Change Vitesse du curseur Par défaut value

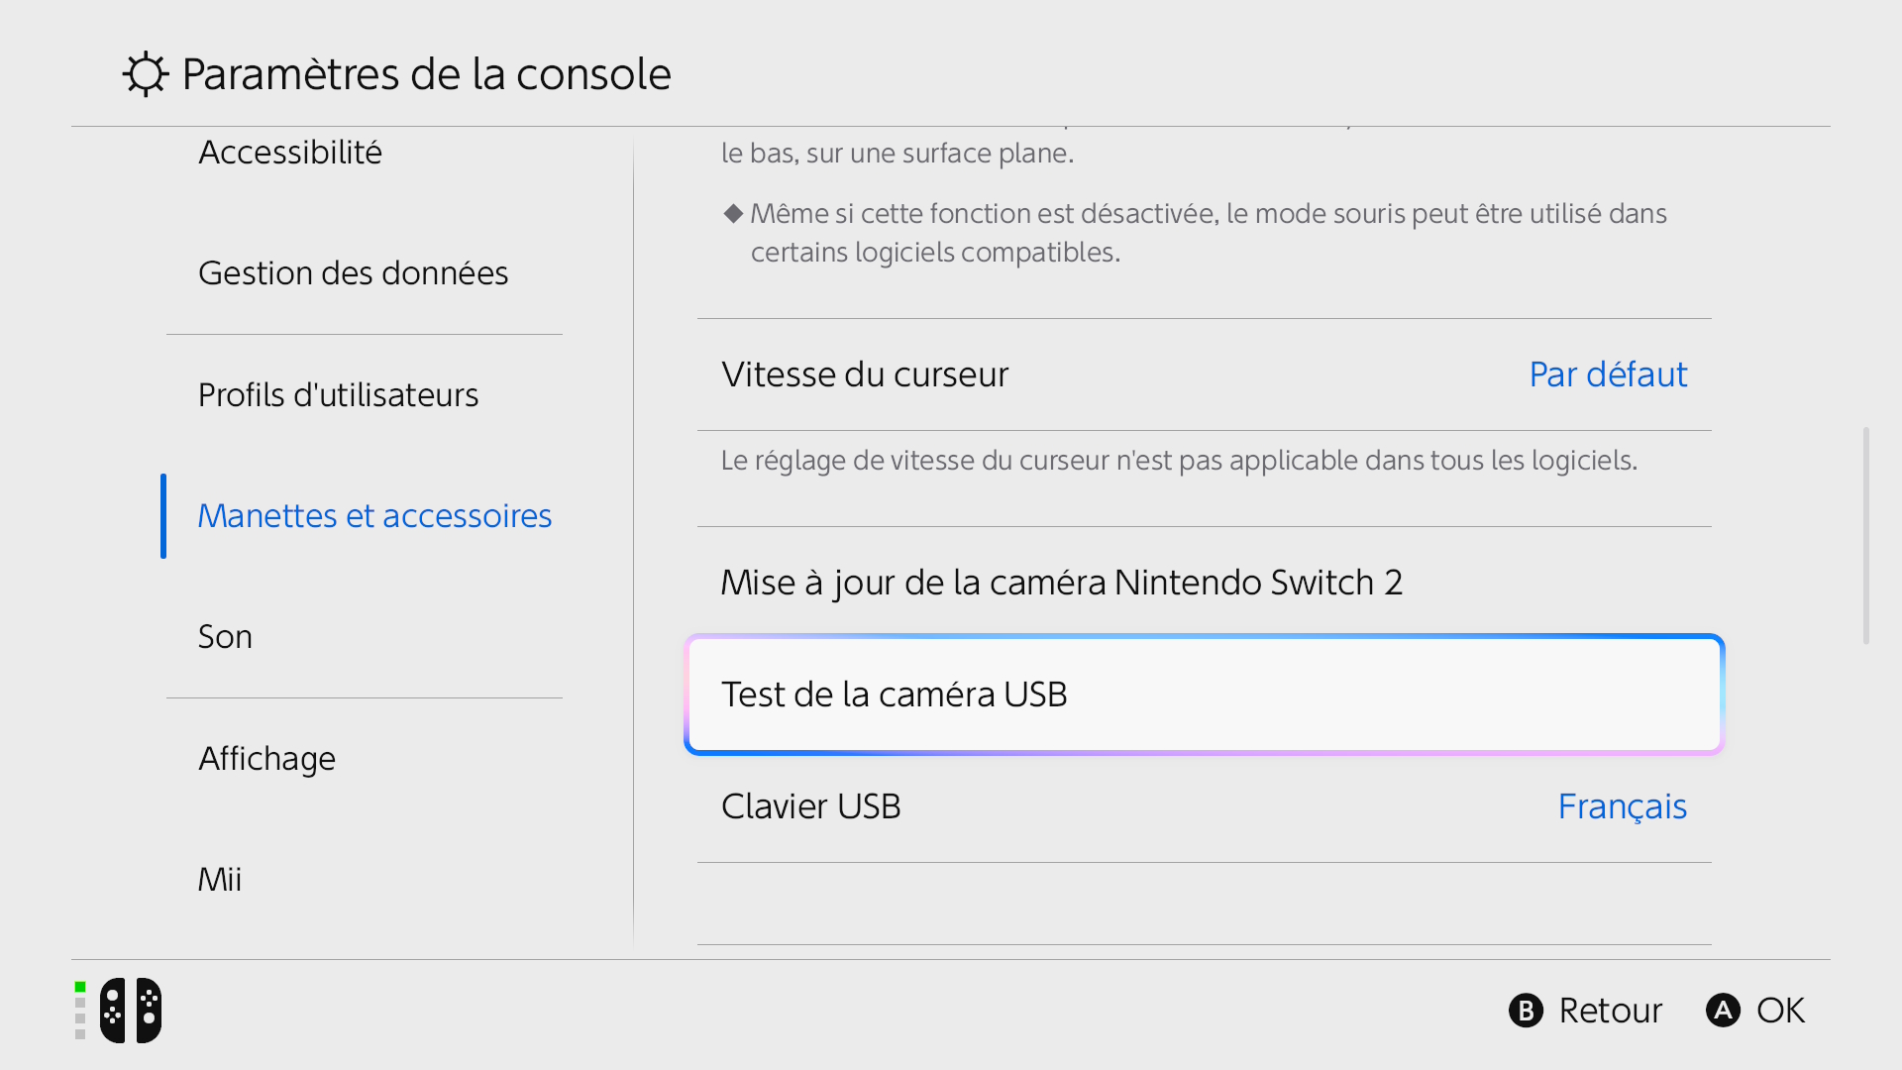(x=1608, y=374)
